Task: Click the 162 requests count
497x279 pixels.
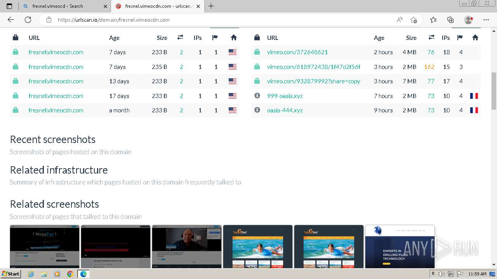Action: (429, 67)
